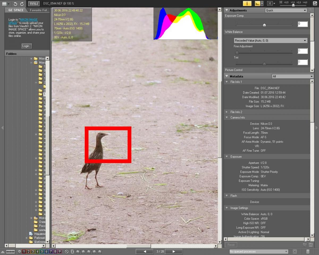The height and width of the screenshot is (255, 319).
Task: Rotate image clockwise with toolbar icon
Action: [22, 4]
